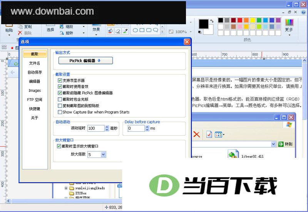Open the Images options tab
The image size is (308, 212).
[x=35, y=91]
